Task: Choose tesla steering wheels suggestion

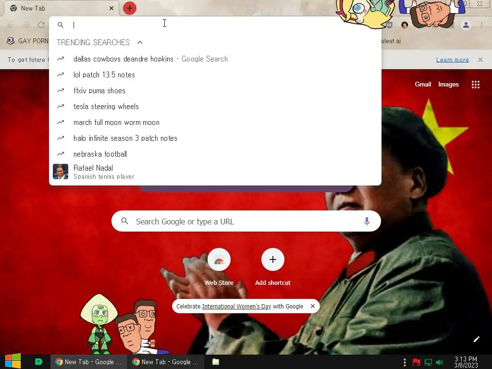Action: [x=215, y=106]
